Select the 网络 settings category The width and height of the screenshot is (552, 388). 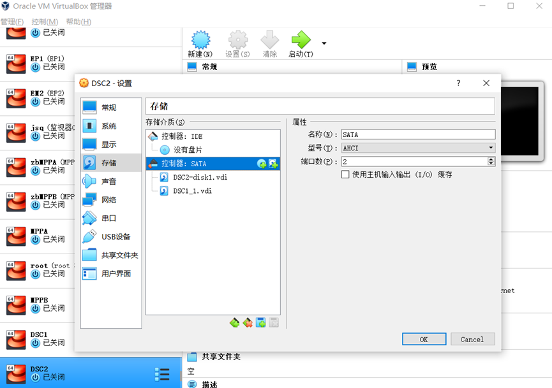tap(111, 199)
